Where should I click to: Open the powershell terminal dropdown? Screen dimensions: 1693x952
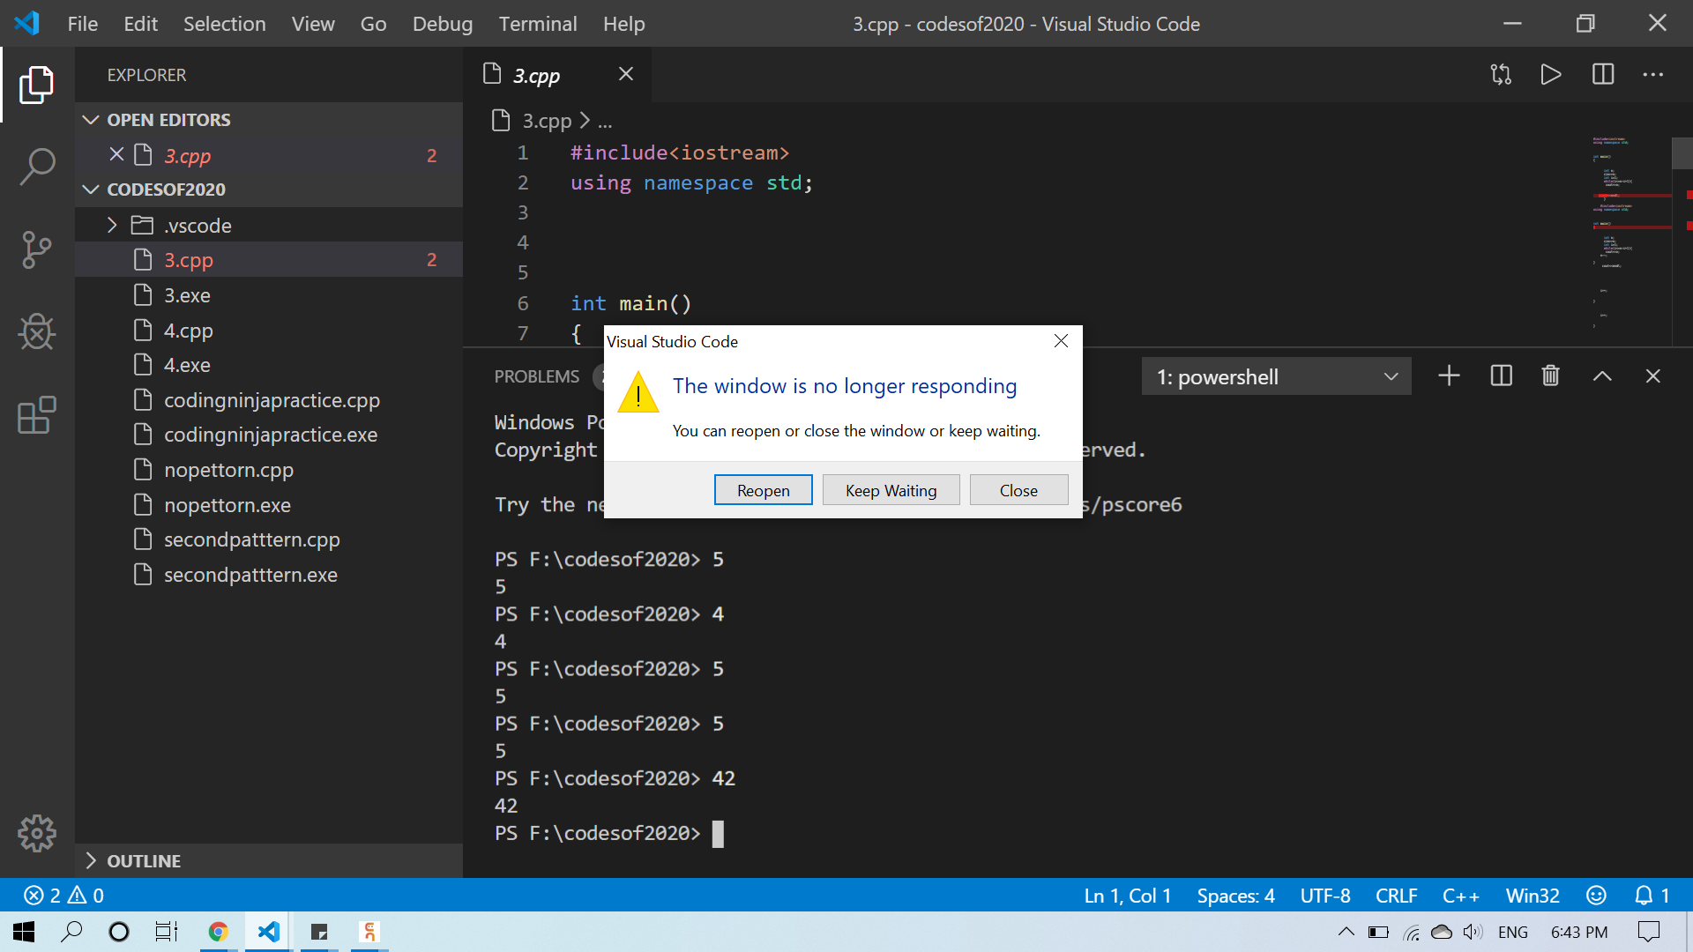point(1275,377)
